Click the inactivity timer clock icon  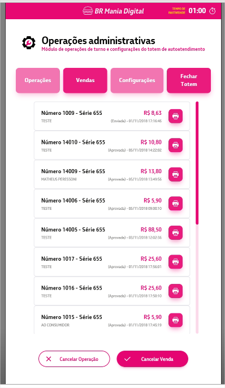[x=213, y=11]
